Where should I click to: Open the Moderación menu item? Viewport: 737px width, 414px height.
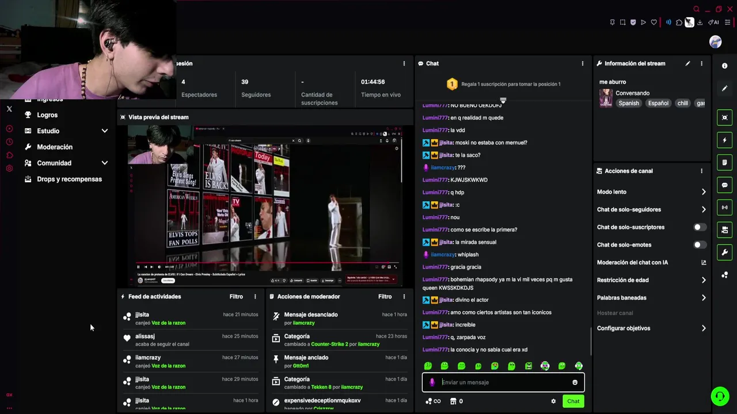pos(55,147)
